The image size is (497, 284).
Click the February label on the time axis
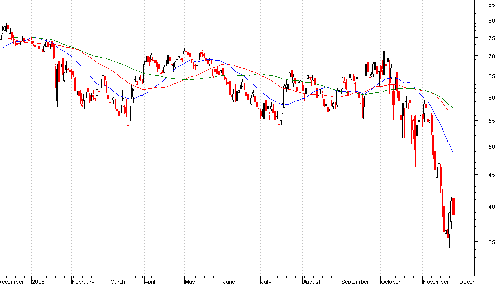click(x=83, y=281)
